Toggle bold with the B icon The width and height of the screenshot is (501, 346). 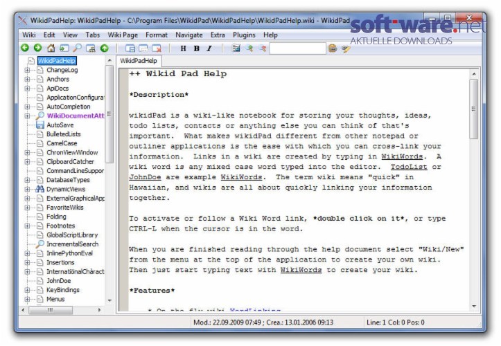197,48
